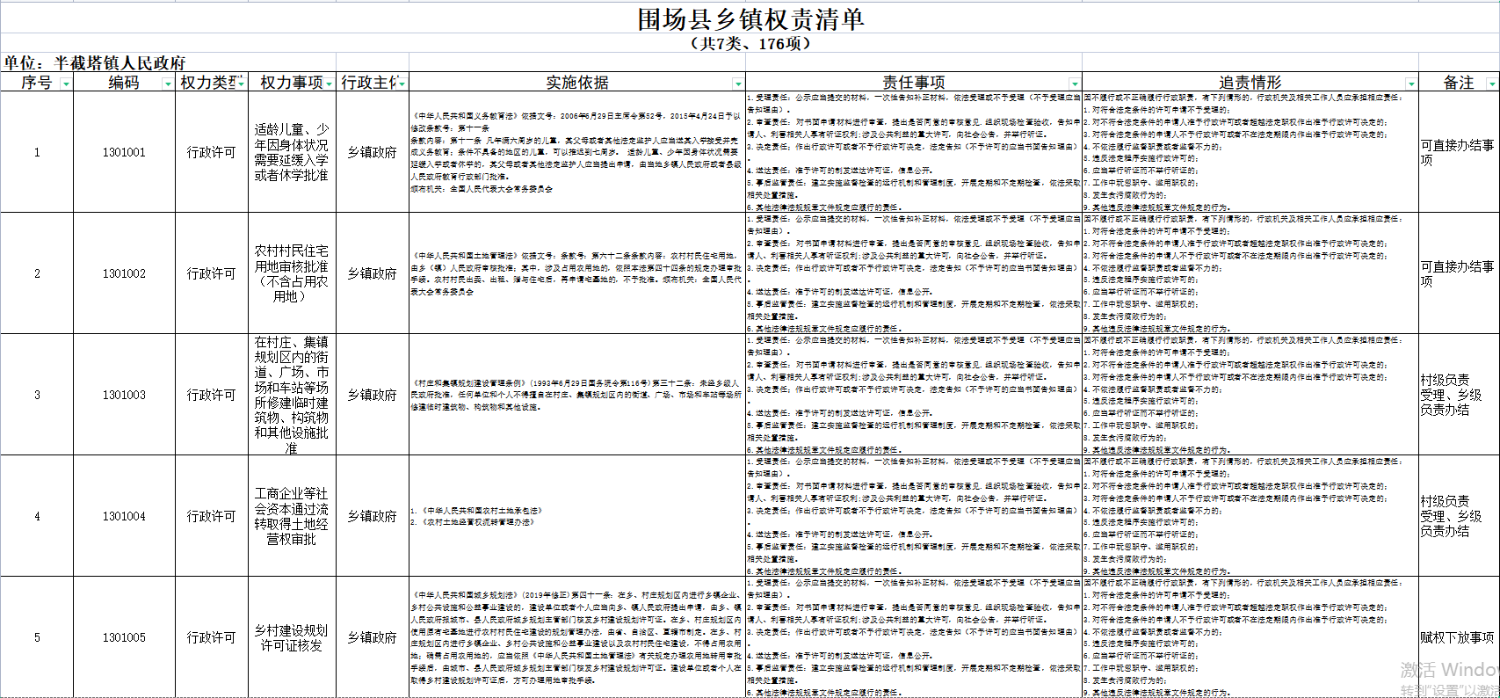1500x698 pixels.
Task: Select the 序号 cell with value 3
Action: [x=37, y=395]
